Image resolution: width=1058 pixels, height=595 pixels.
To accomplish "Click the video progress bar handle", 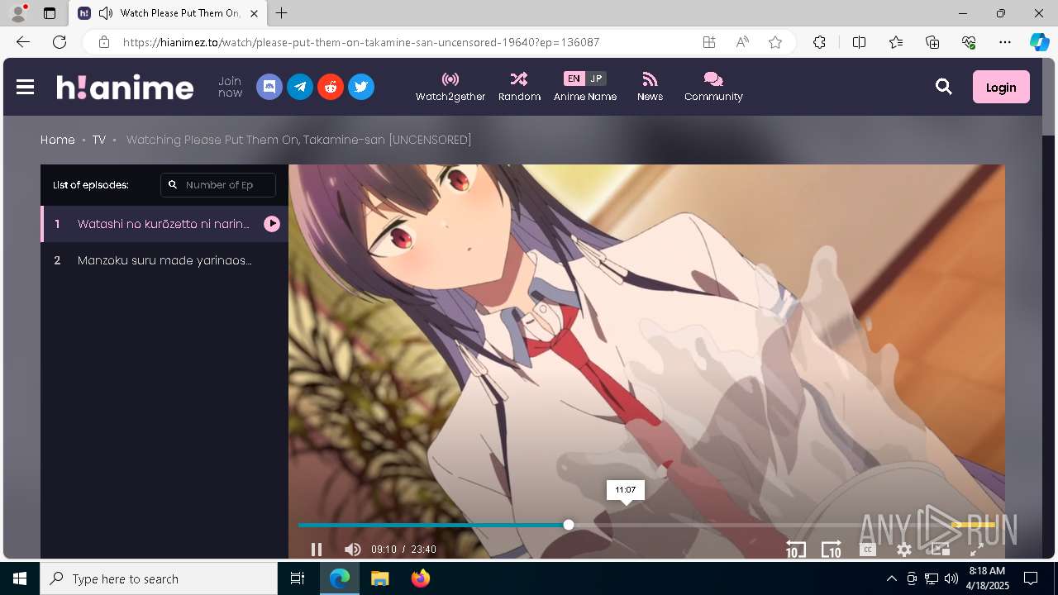I will pos(569,525).
